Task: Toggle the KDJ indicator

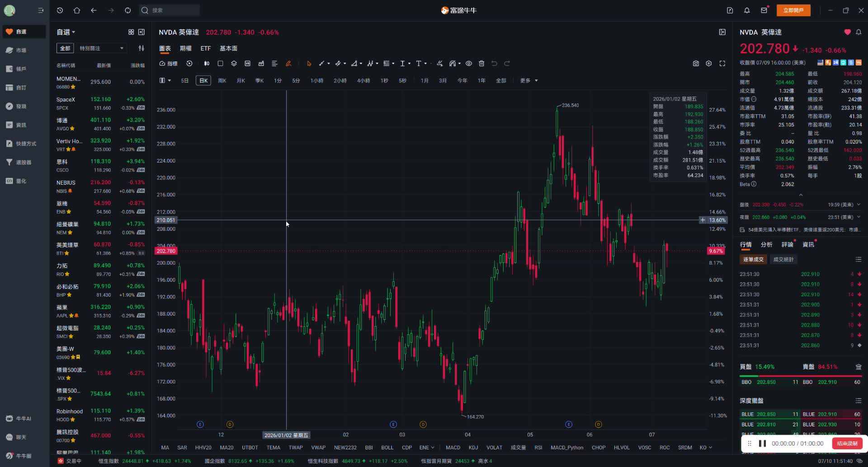Action: [473, 448]
